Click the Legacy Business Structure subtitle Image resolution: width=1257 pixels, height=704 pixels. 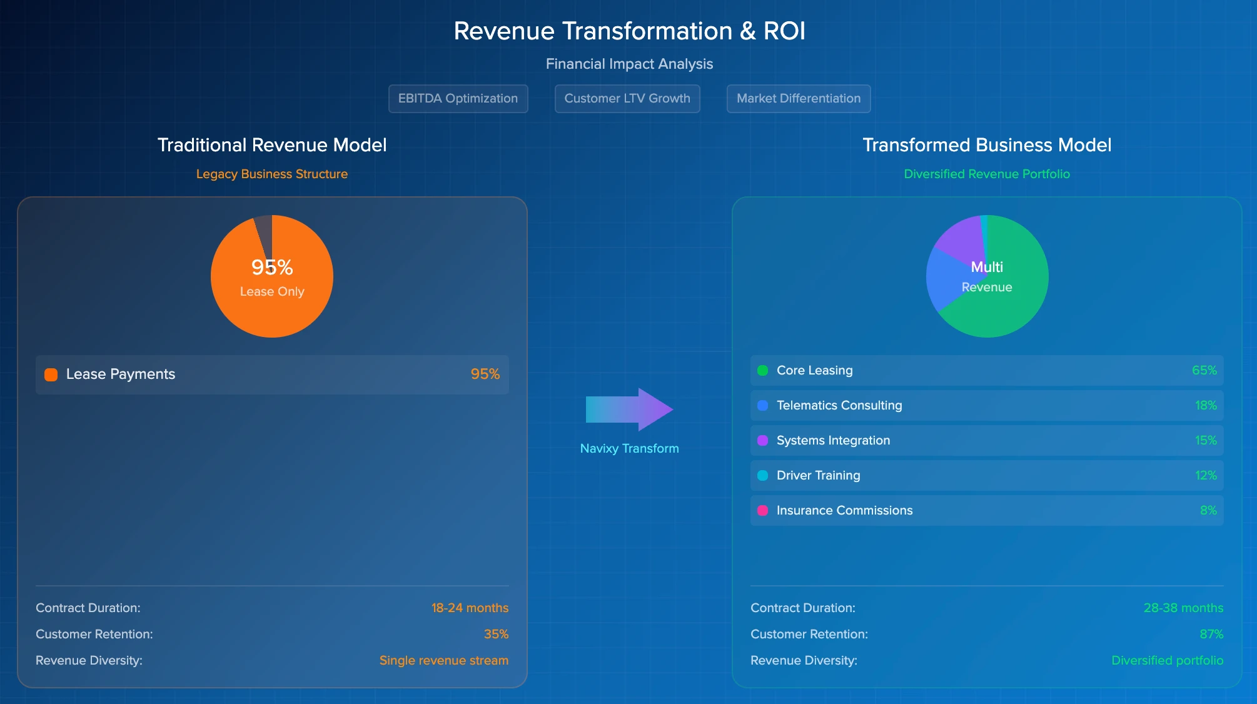(x=271, y=174)
